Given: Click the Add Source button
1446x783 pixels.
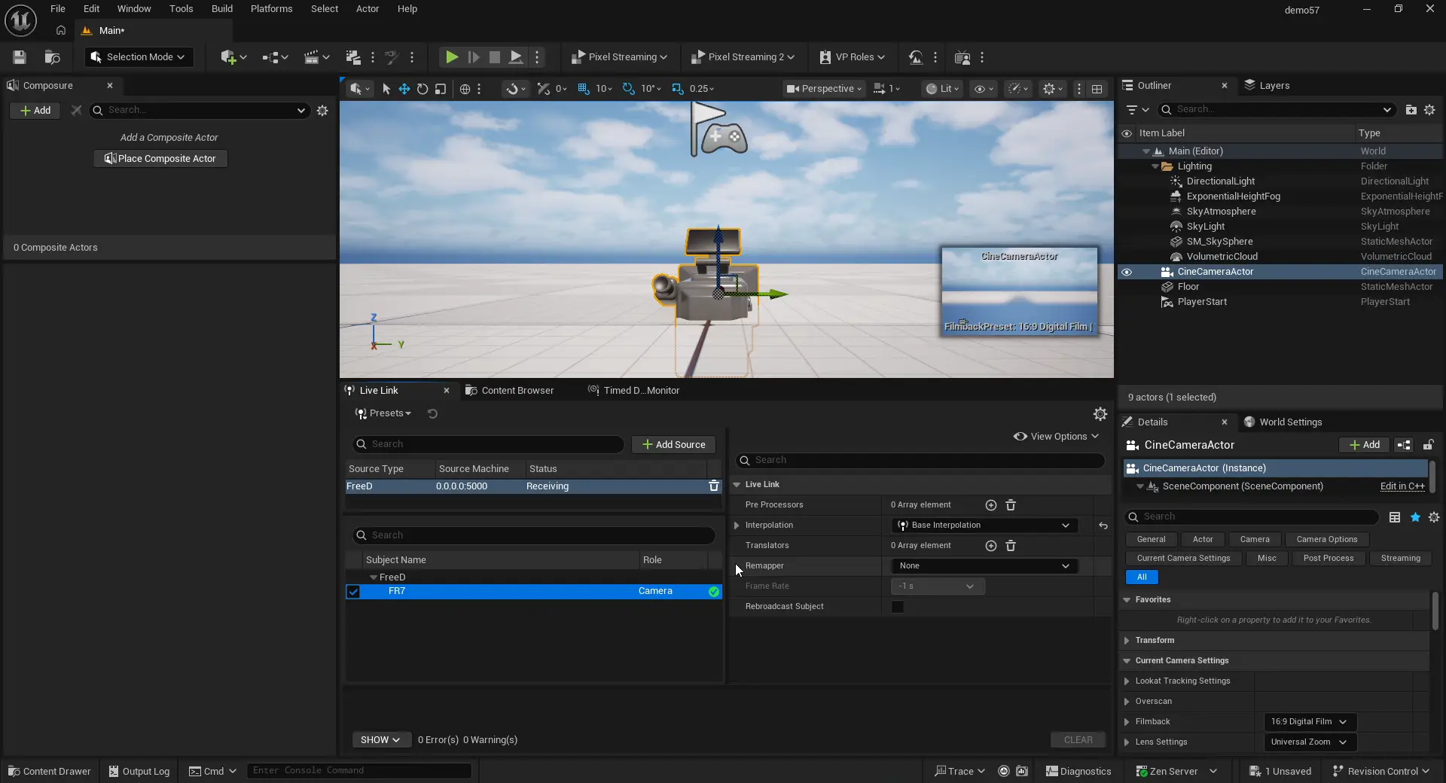Looking at the screenshot, I should [x=673, y=445].
